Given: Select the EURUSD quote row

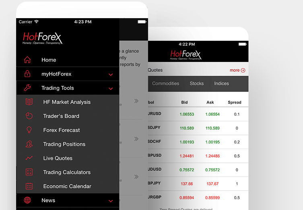Looking at the screenshot, I should (198, 114).
